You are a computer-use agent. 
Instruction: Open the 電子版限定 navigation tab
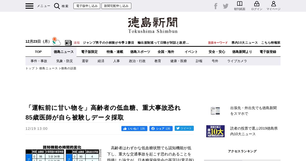pos(89,52)
